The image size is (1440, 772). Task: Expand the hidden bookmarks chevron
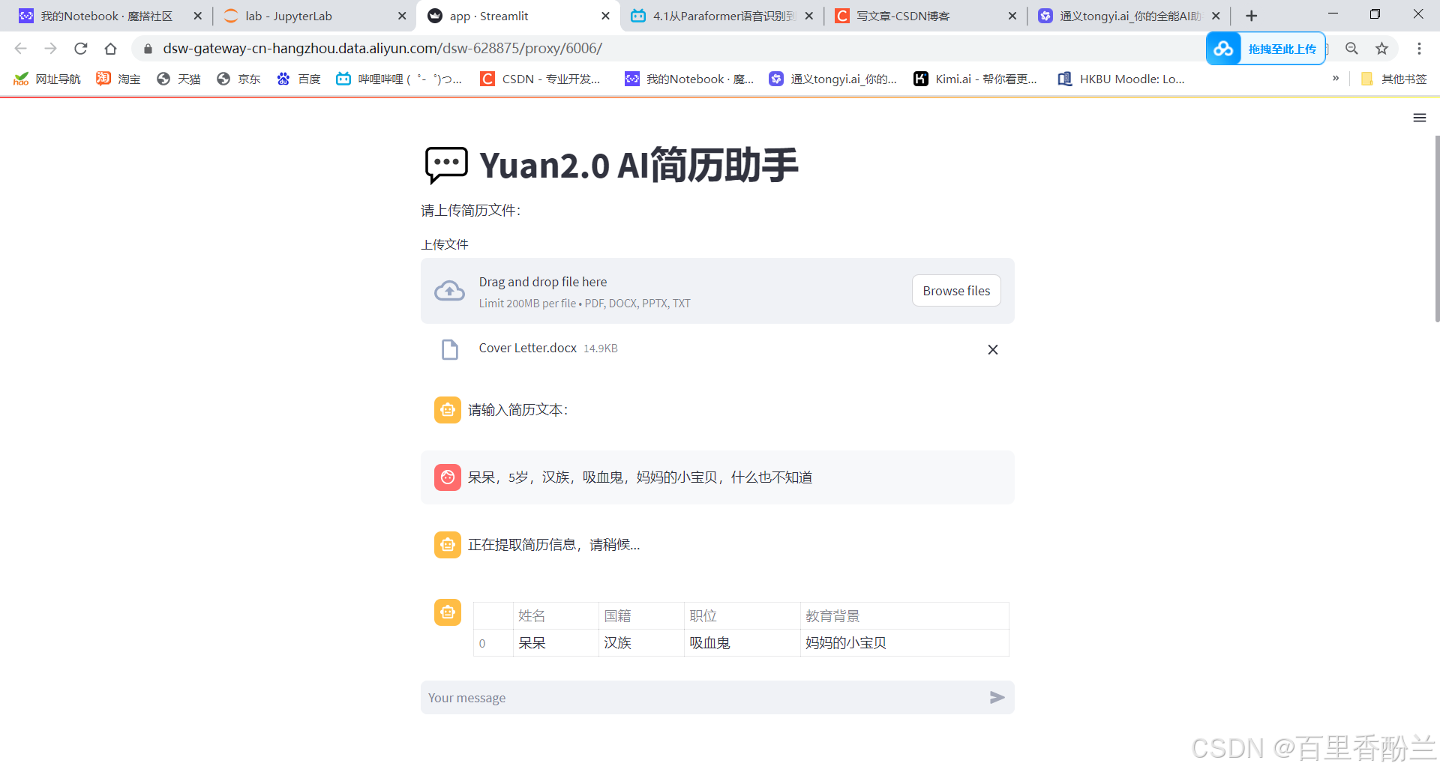point(1336,78)
